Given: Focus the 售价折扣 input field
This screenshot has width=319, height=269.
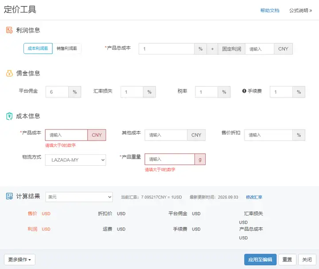Looking at the screenshot, I should point(268,135).
